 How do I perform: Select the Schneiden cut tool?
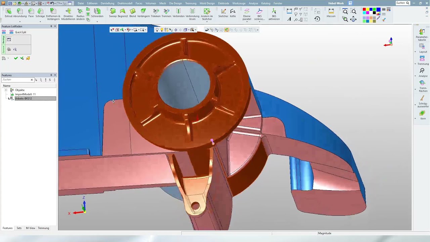97,13
